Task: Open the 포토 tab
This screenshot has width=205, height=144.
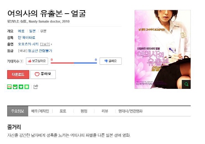Action: coord(63,111)
